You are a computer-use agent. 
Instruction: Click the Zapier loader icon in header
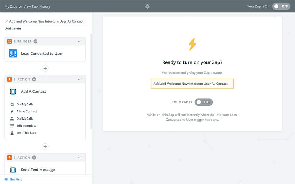point(147,6)
